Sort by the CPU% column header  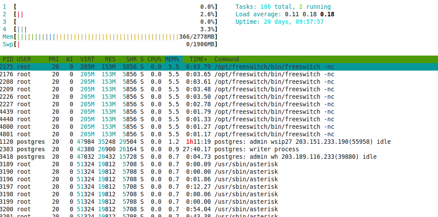tap(154, 59)
